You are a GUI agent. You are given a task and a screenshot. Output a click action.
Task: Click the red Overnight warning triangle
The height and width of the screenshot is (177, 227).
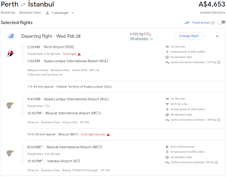click(x=79, y=54)
